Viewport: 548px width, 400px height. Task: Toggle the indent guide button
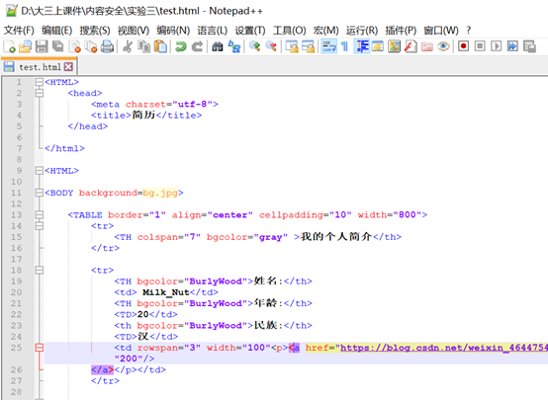tap(362, 46)
